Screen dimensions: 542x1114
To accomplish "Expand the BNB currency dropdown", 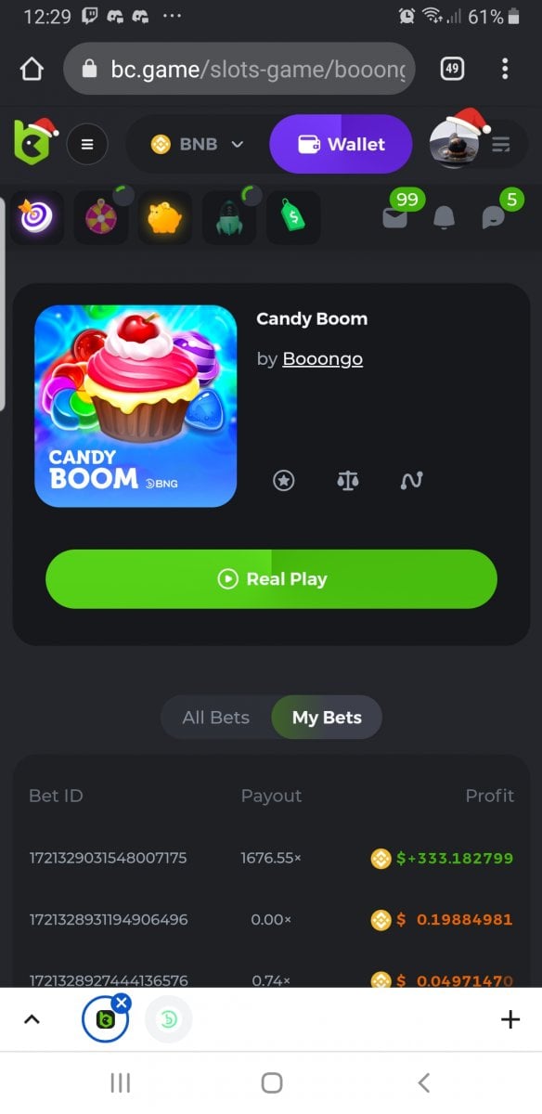I will click(x=198, y=144).
